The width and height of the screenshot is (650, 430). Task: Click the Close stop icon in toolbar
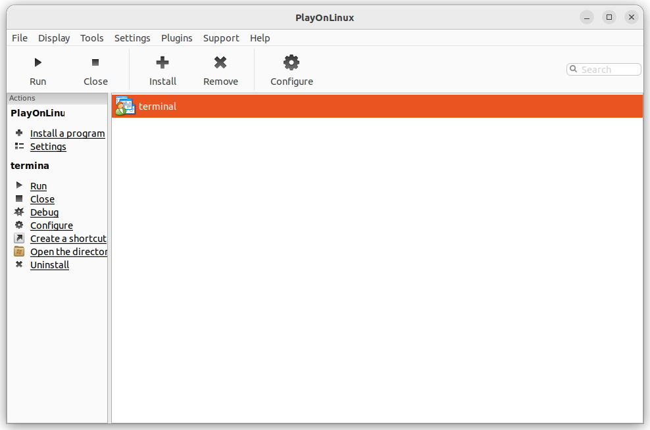click(95, 62)
